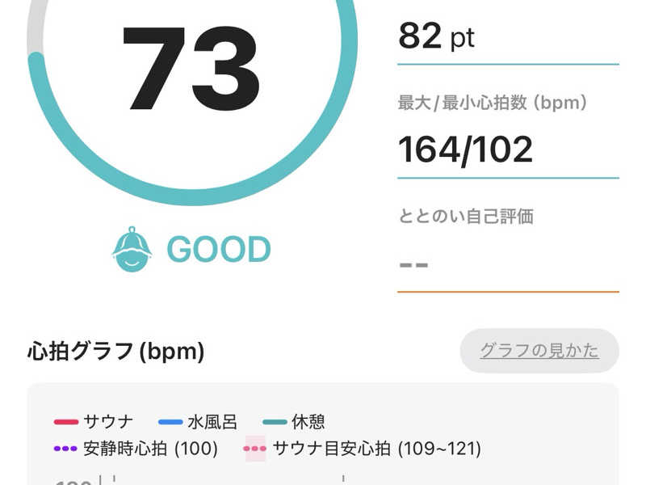Click the teal 休憩 legend line

pos(275,422)
